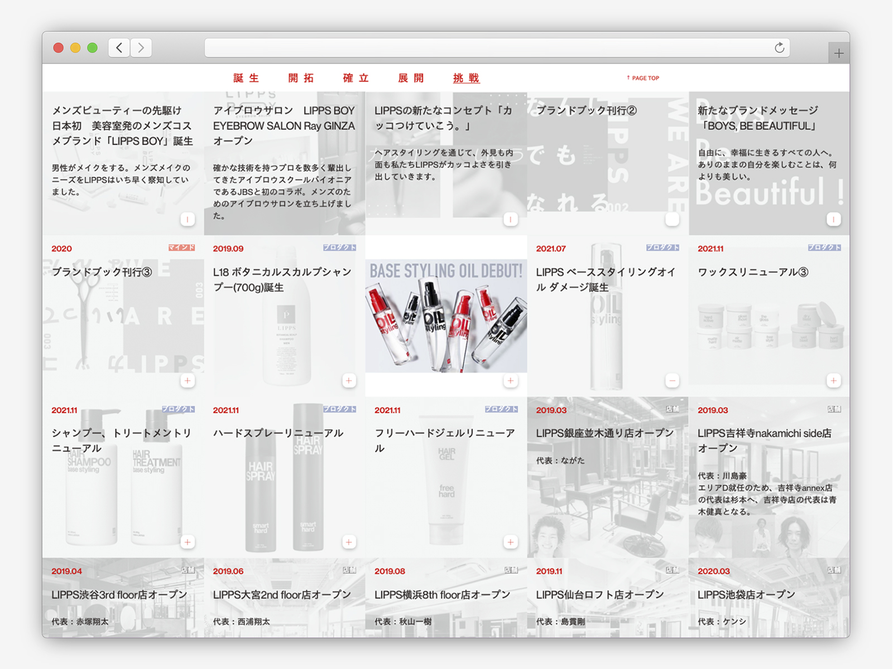Open the LIPPS吉祥寺nakamichi side店オープン card
This screenshot has height=669, width=893.
coord(769,477)
